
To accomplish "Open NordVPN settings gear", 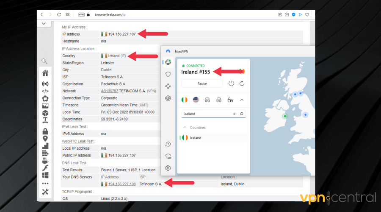I will [168, 168].
